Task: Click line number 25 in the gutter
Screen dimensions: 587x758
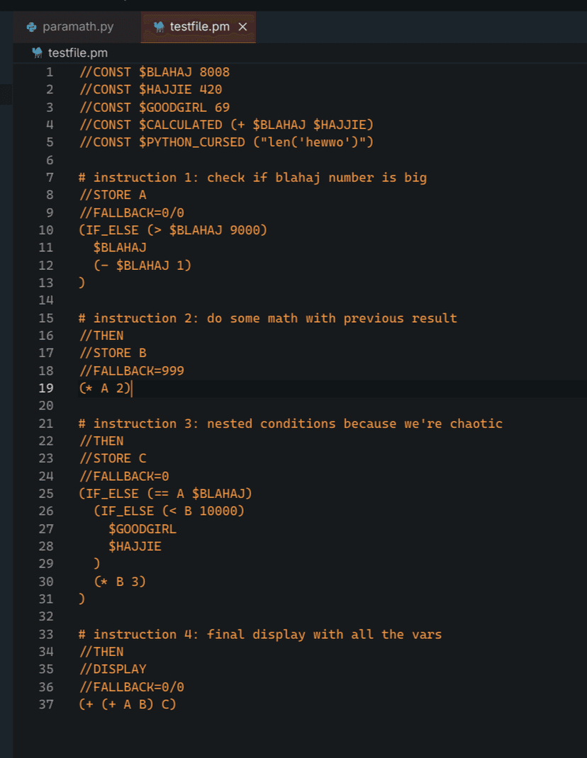Action: (x=45, y=493)
